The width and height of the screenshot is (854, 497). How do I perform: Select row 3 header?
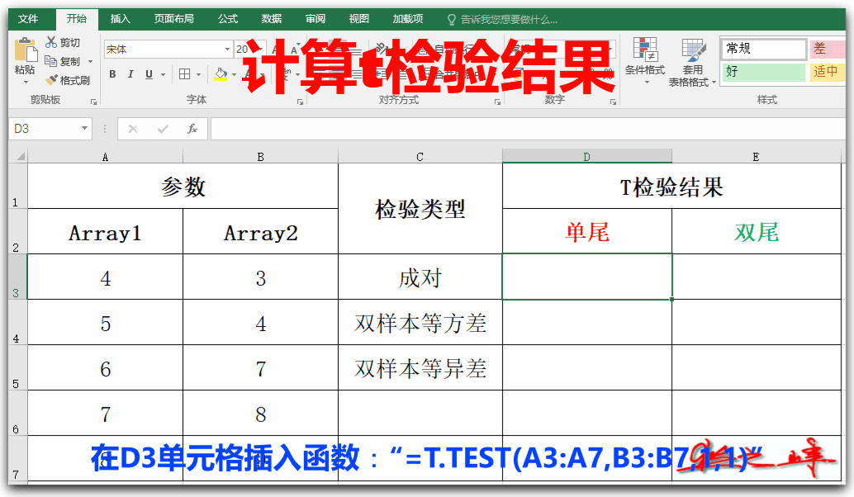click(x=18, y=277)
